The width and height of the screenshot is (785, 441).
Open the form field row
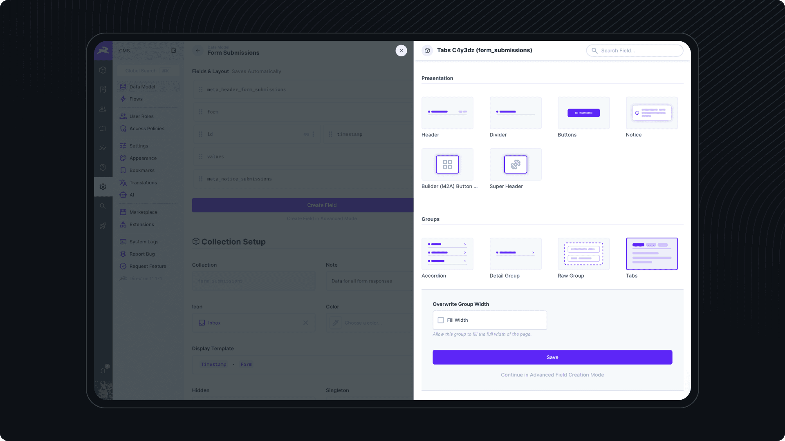(304, 112)
